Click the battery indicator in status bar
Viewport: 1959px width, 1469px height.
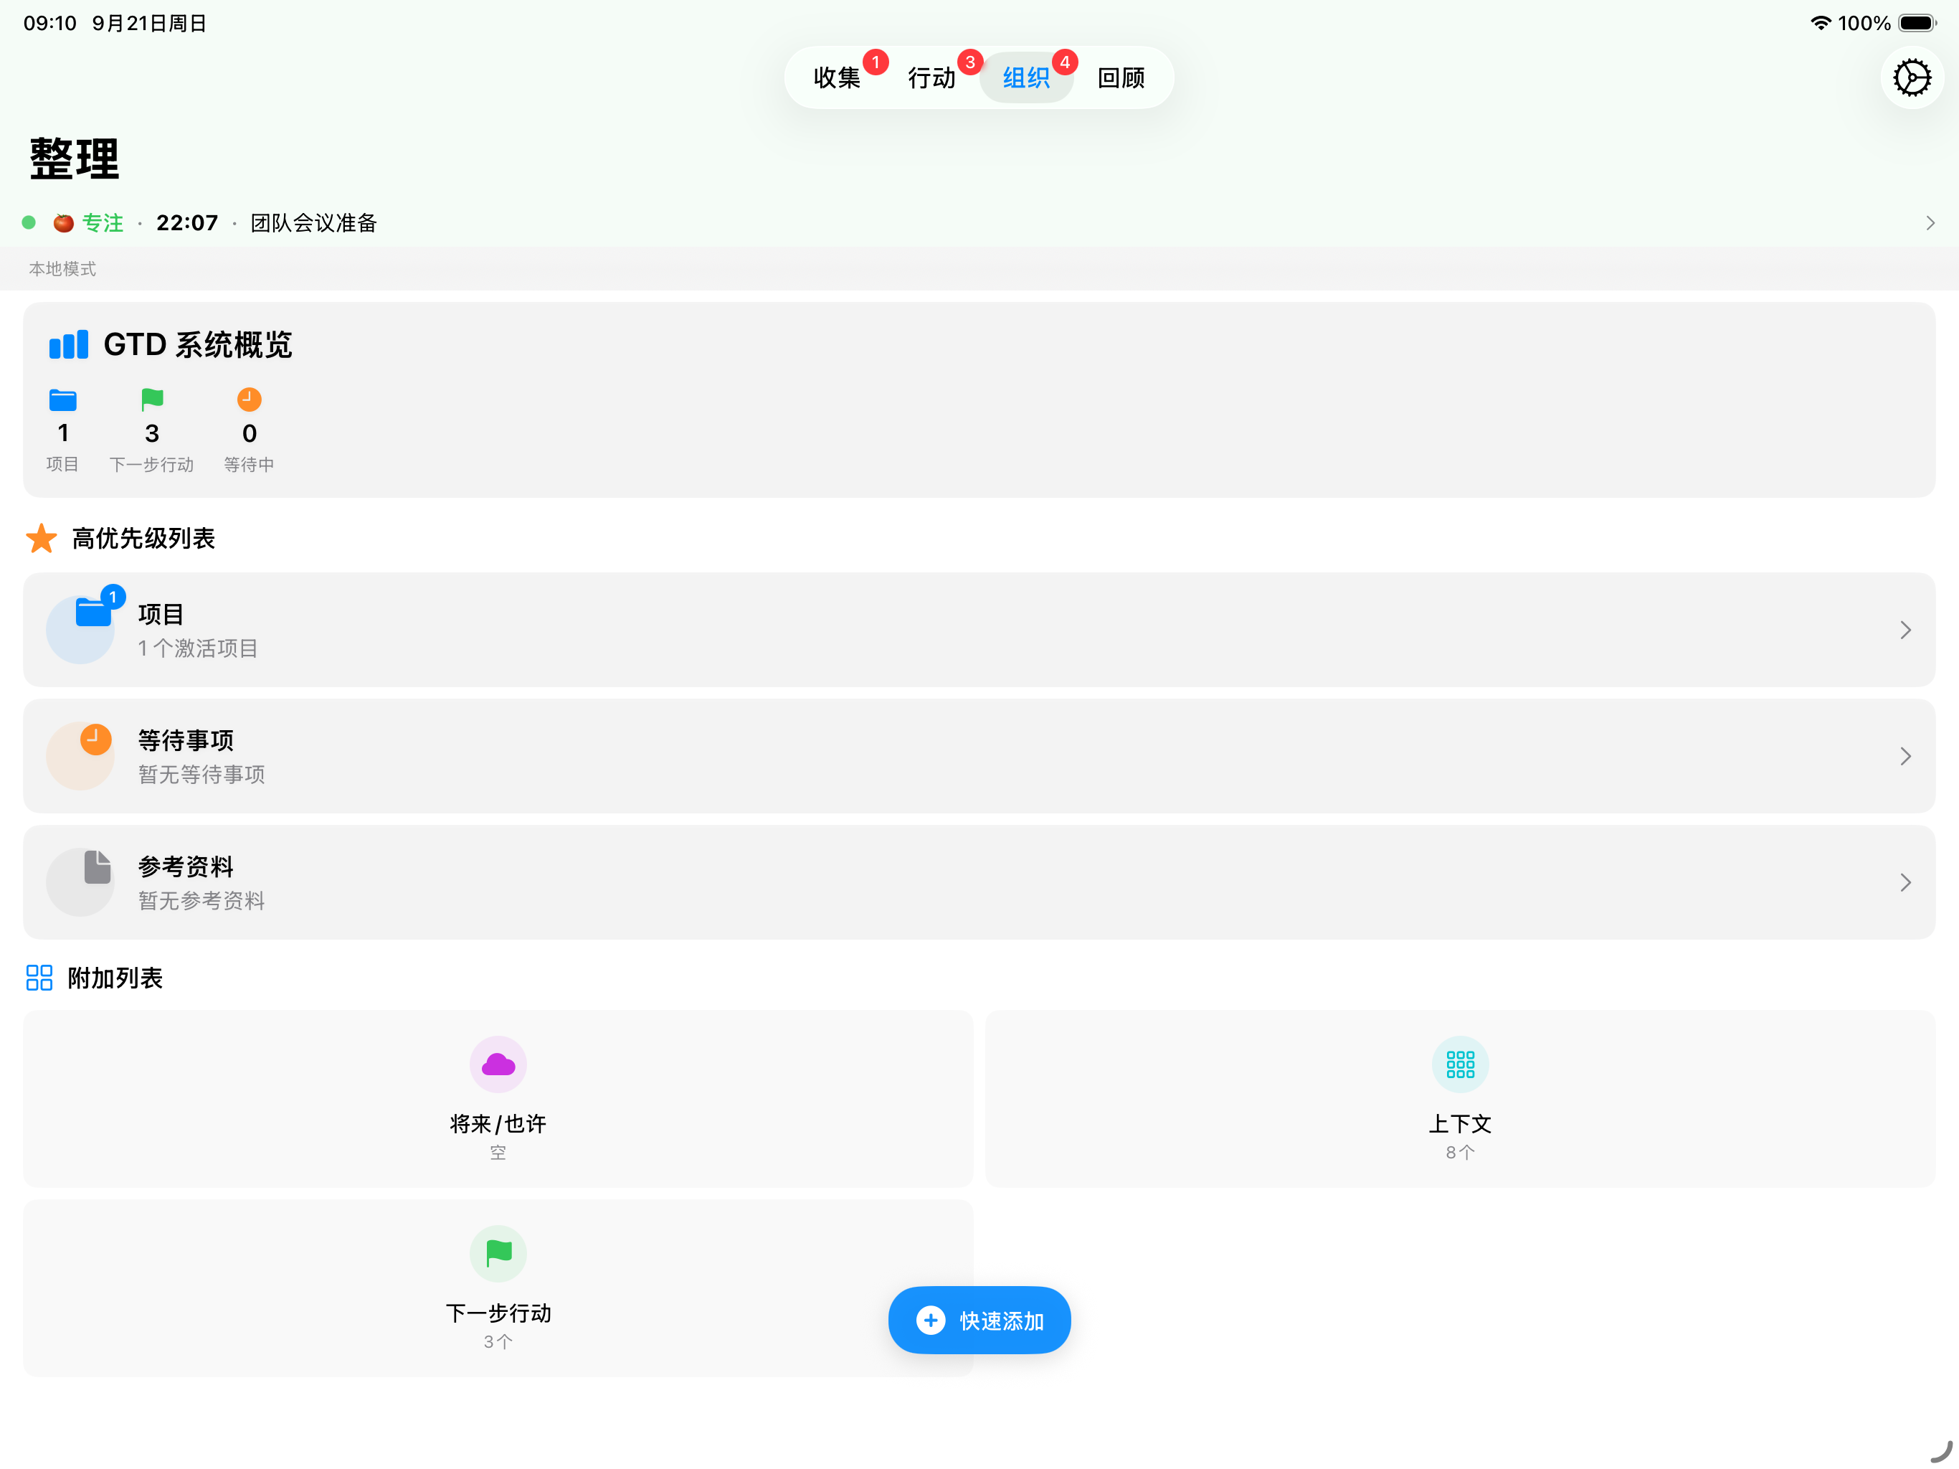1917,23
